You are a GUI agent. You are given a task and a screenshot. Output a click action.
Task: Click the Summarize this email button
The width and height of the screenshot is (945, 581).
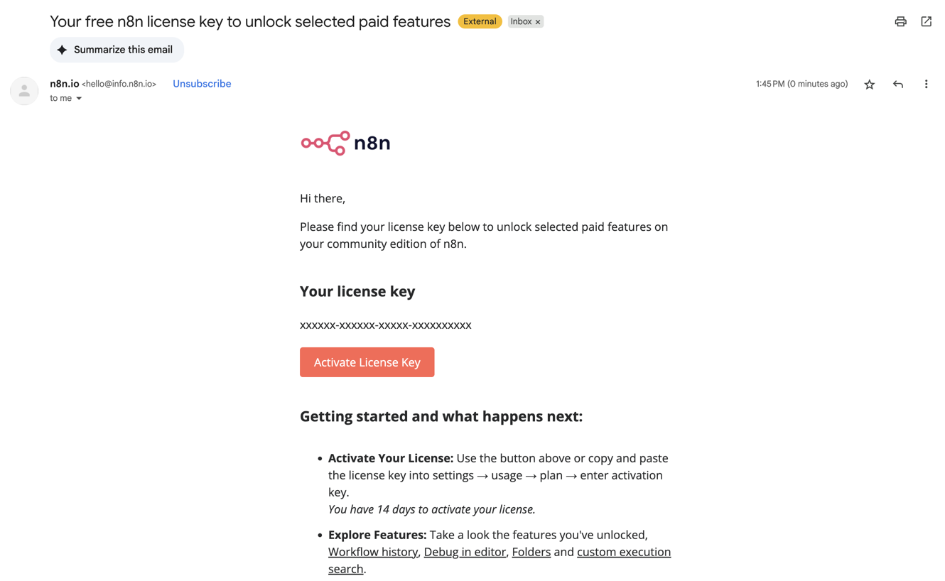click(117, 50)
